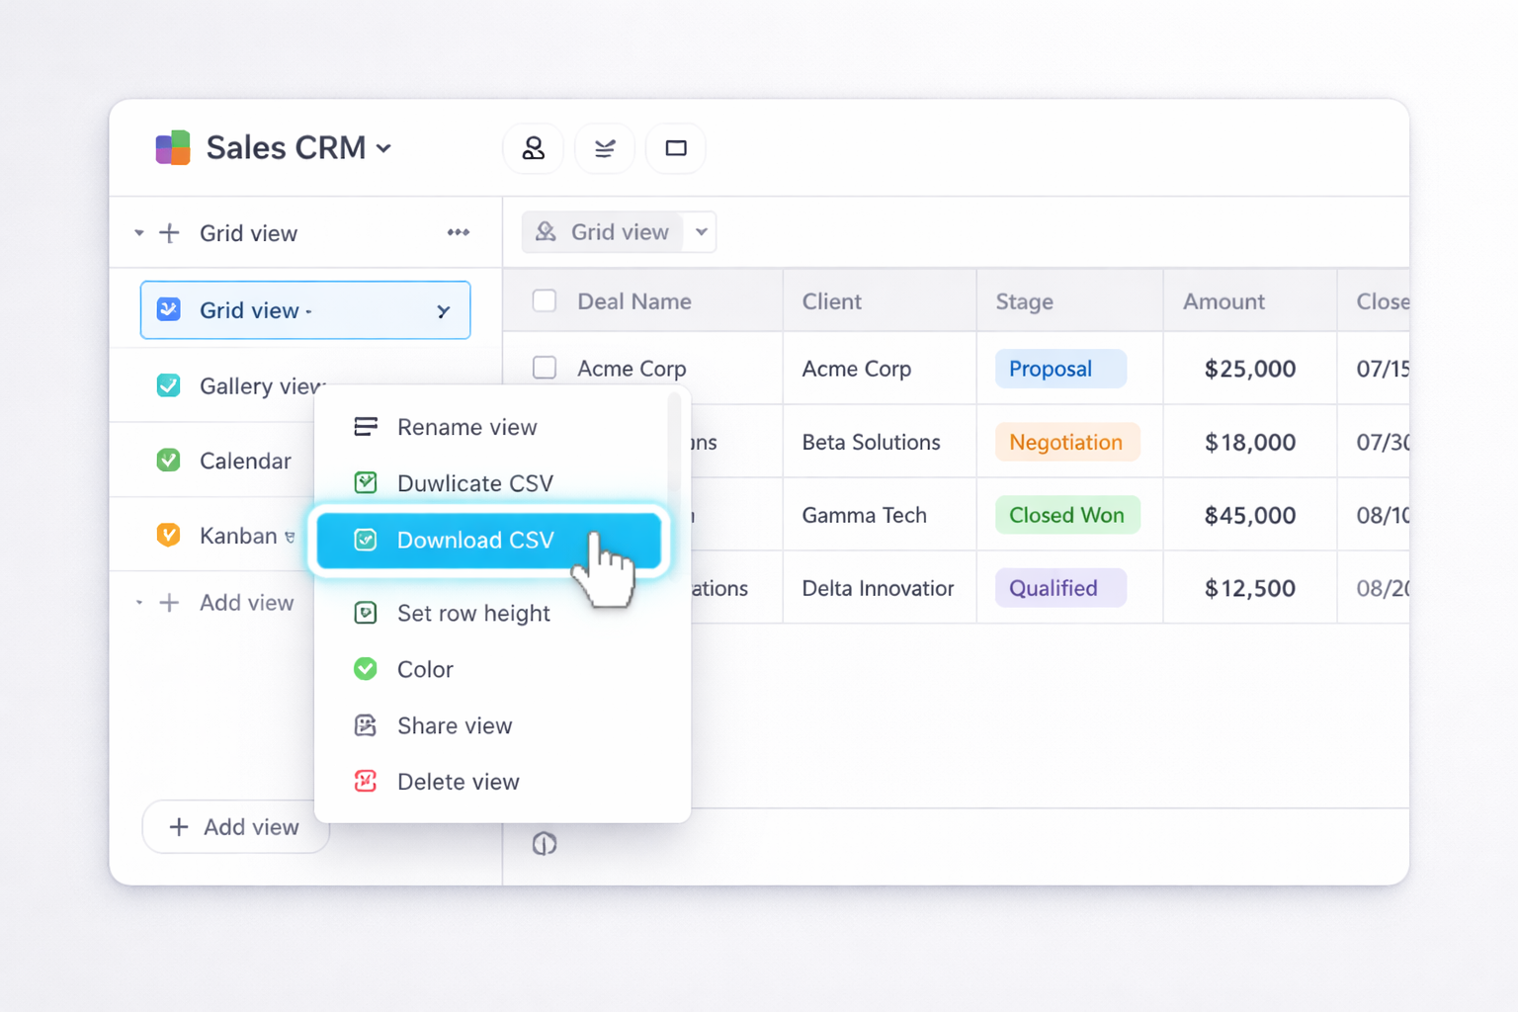The width and height of the screenshot is (1518, 1012).
Task: Expand the selected Grid view chevron
Action: [x=444, y=311]
